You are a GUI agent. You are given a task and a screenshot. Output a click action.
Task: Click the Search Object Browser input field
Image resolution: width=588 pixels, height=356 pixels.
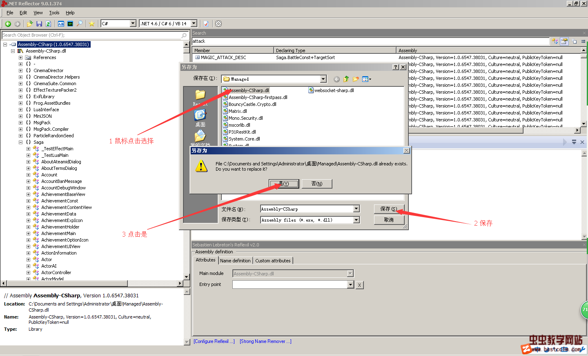click(x=91, y=35)
